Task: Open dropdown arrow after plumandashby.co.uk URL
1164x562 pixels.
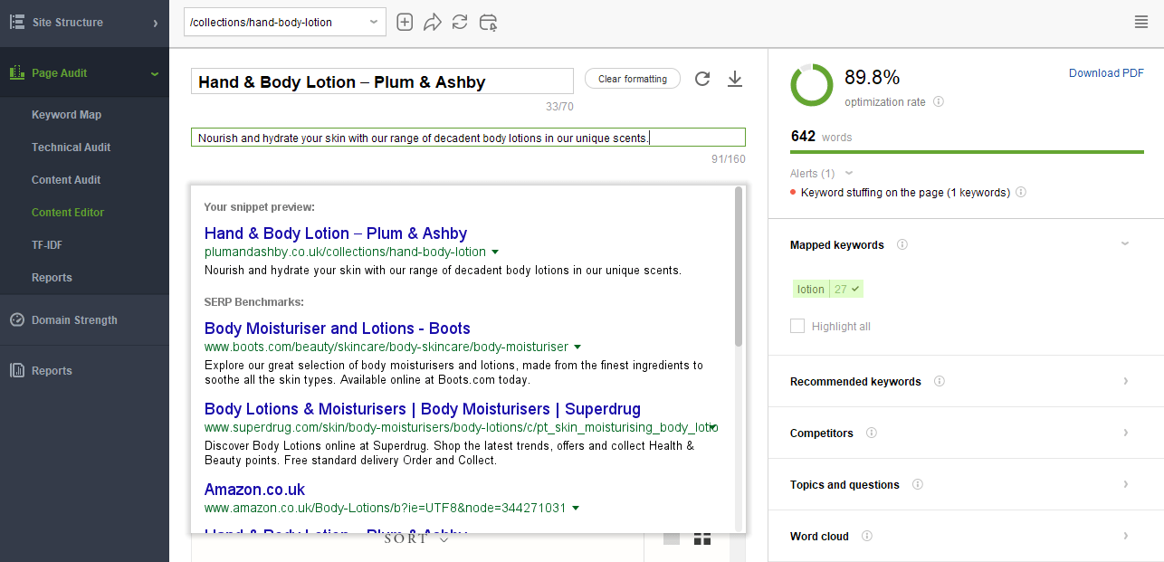Action: (495, 252)
